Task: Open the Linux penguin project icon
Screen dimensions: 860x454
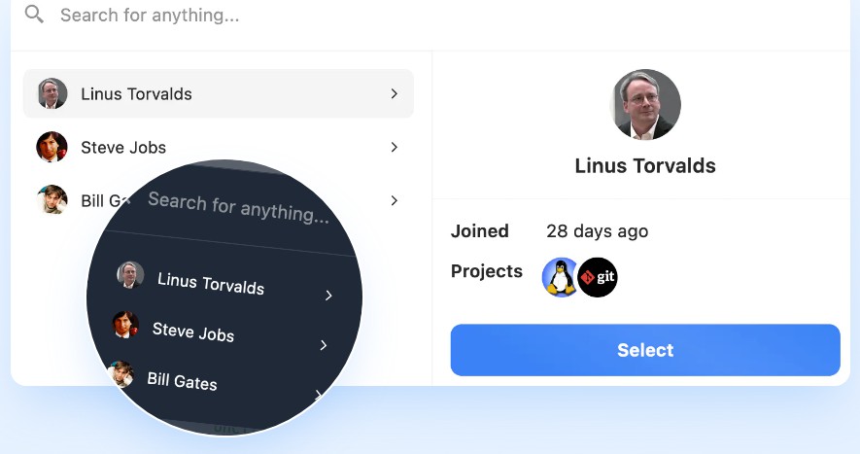Action: click(x=561, y=277)
